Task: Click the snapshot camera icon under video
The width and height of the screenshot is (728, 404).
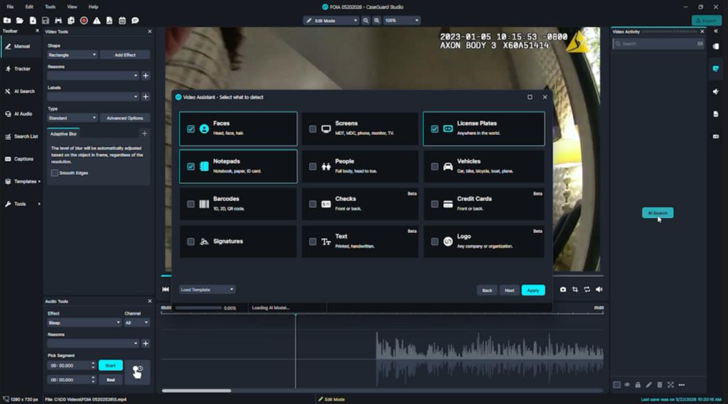Action: coord(563,290)
